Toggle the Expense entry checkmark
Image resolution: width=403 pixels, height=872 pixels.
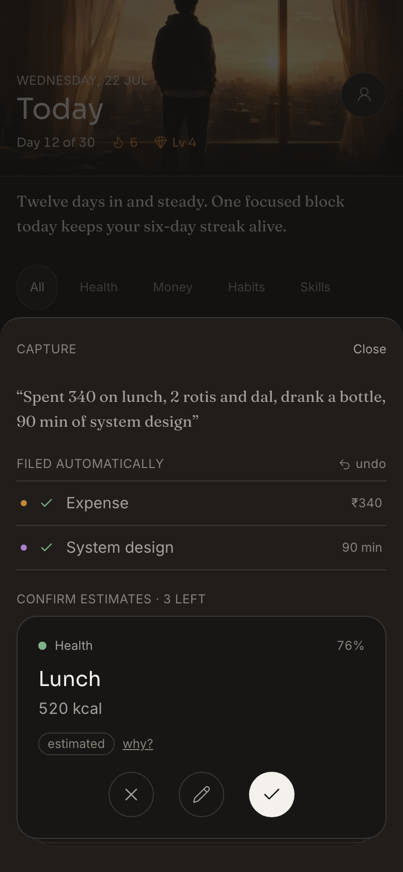(x=47, y=503)
